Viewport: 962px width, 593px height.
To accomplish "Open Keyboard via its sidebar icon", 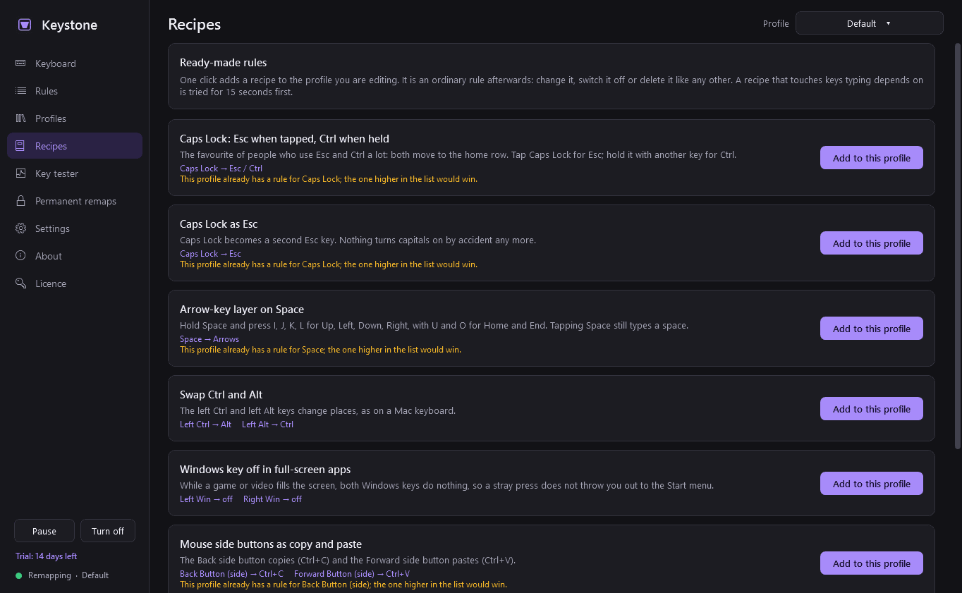I will coord(21,63).
